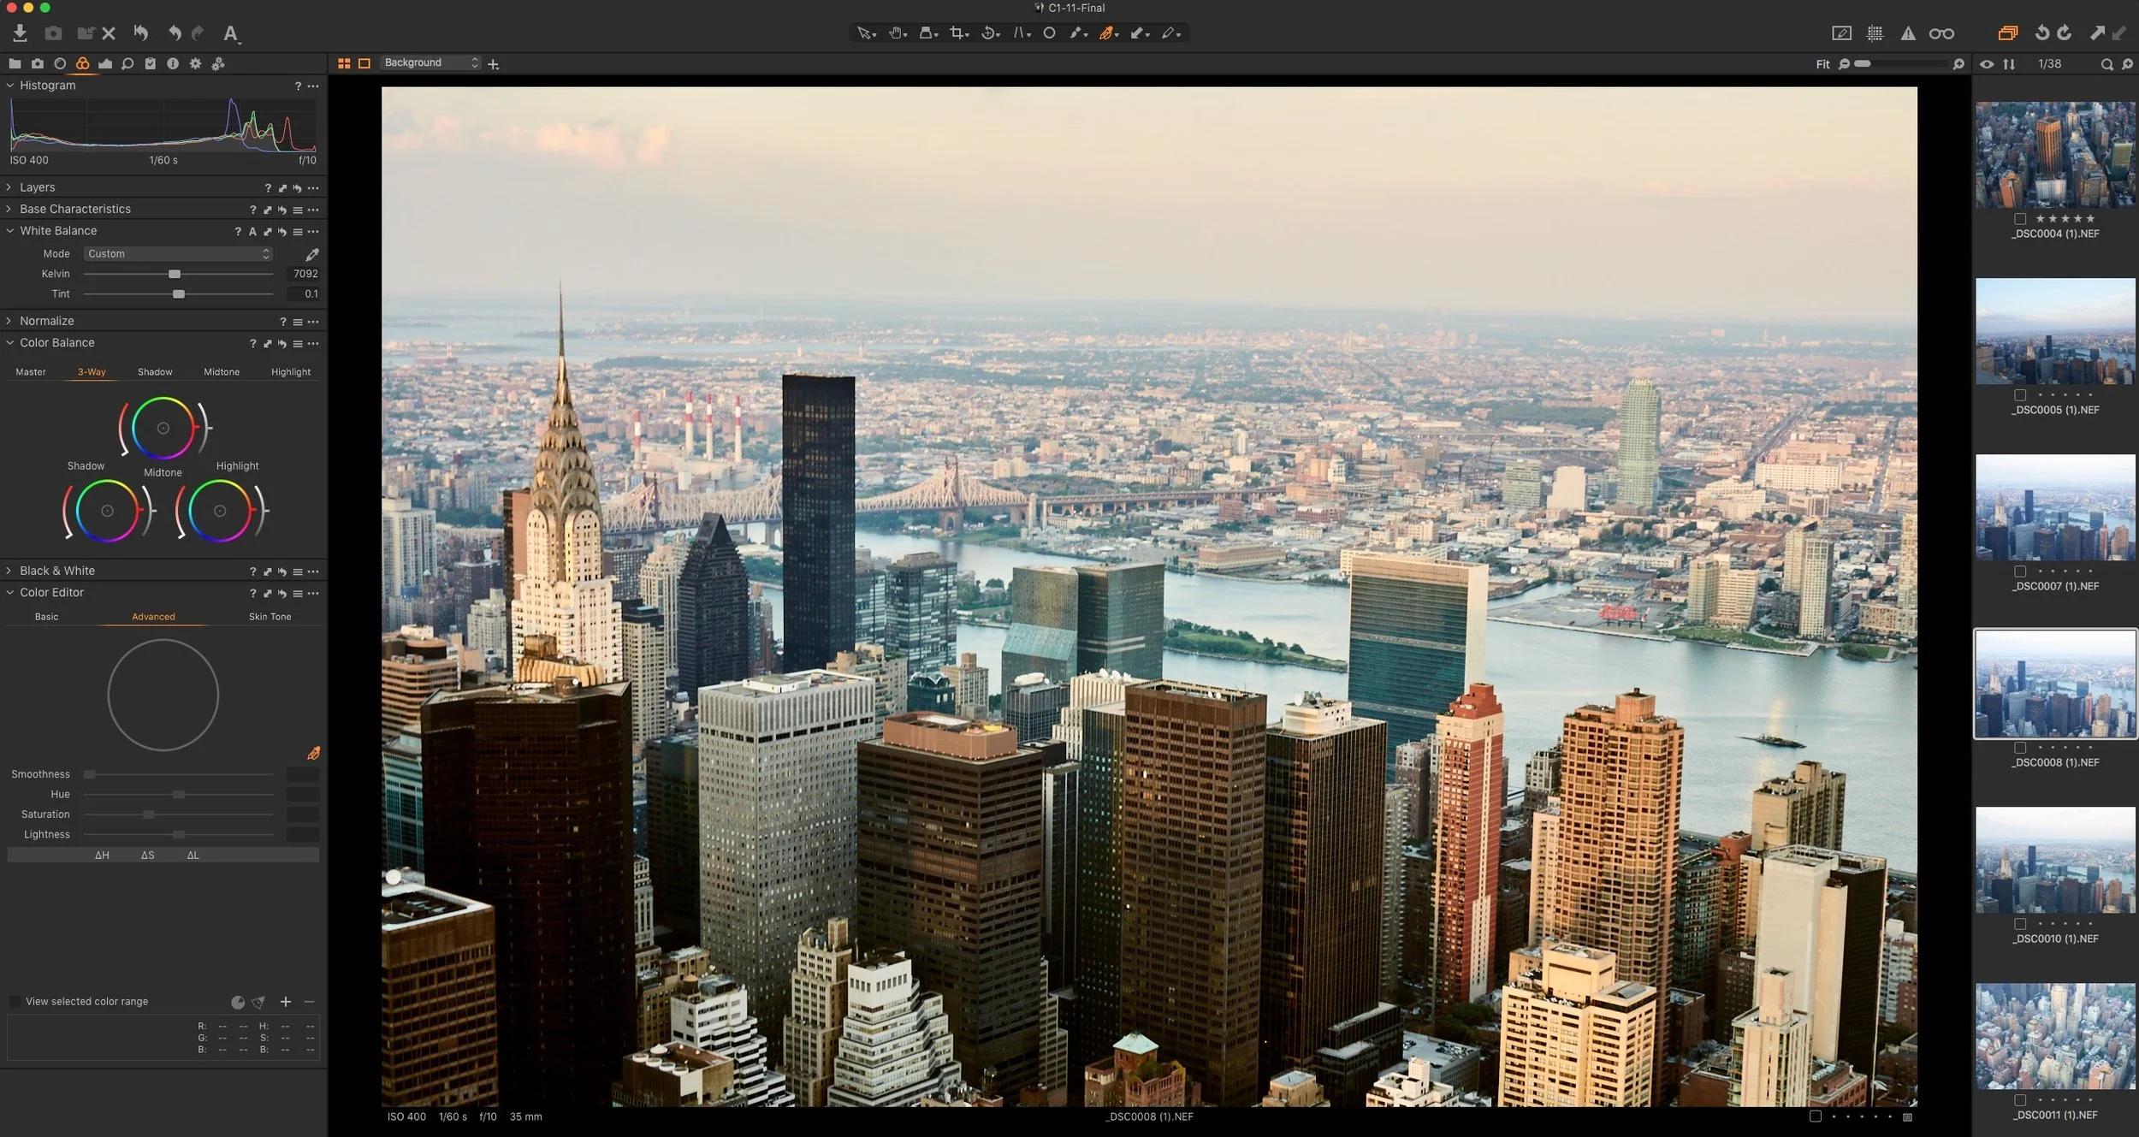
Task: Switch to the Highlight color balance tab
Action: [x=291, y=372]
